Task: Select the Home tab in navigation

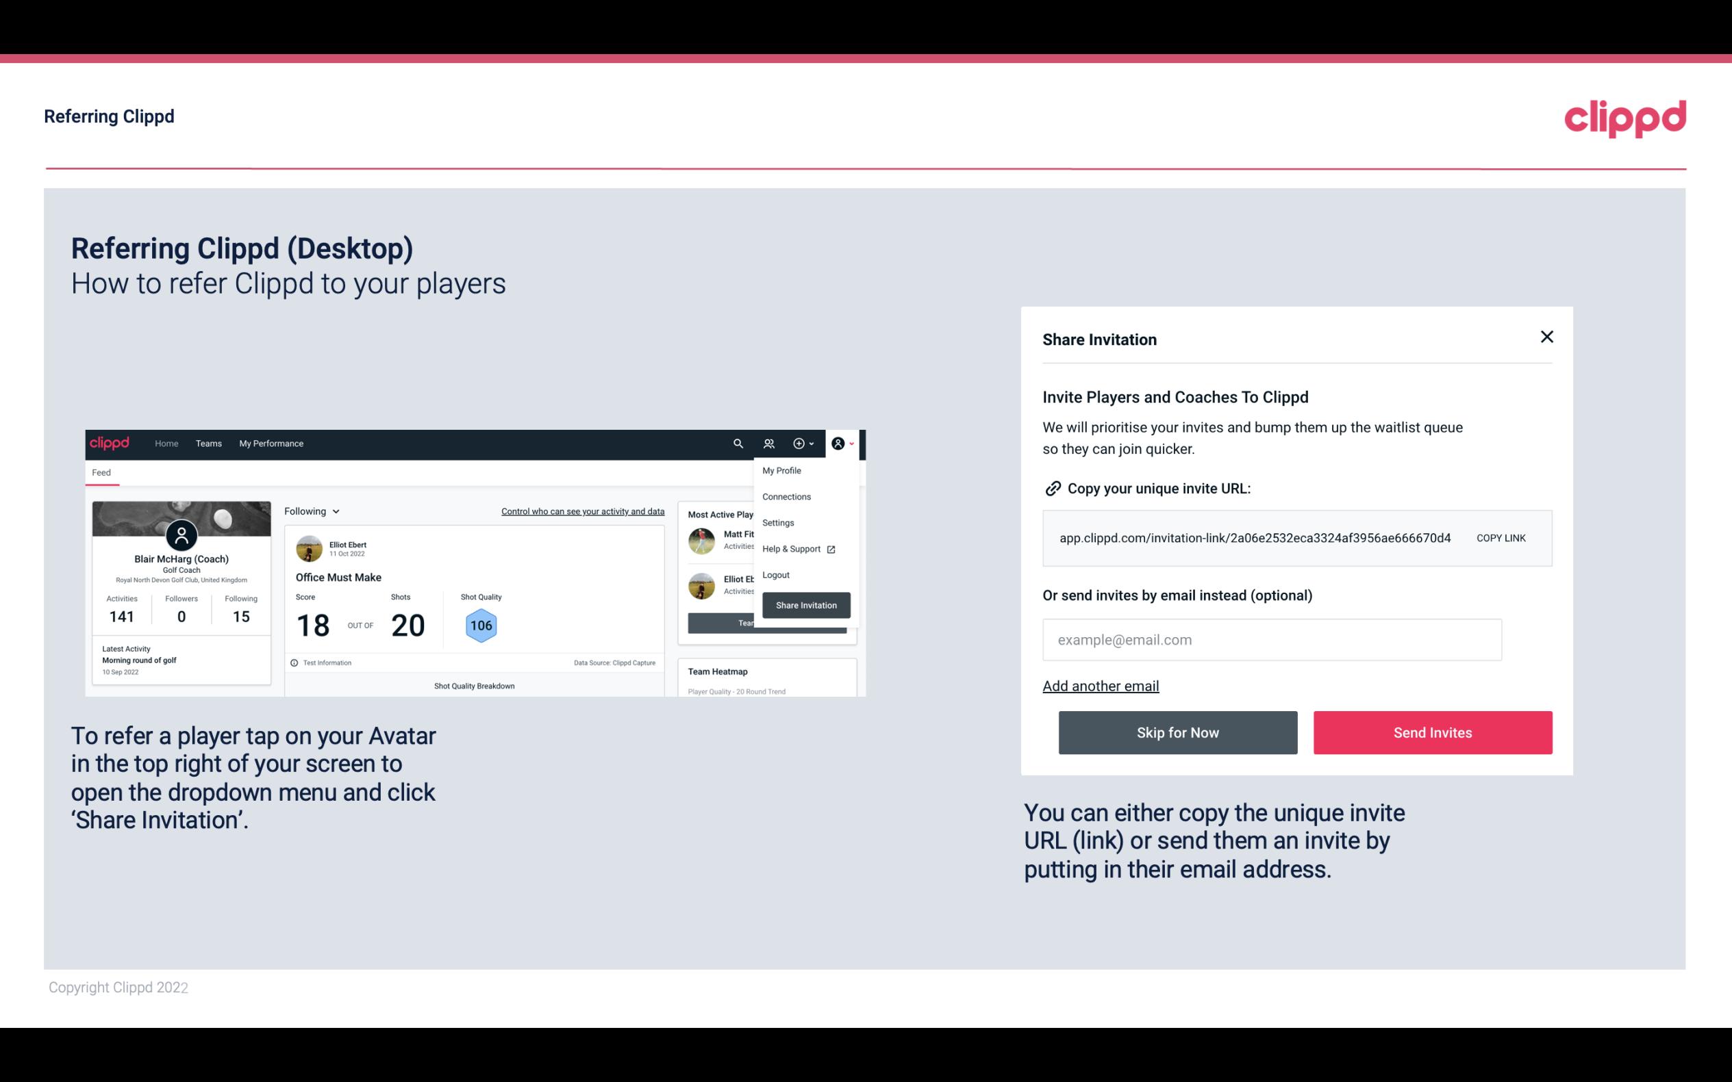Action: click(164, 443)
